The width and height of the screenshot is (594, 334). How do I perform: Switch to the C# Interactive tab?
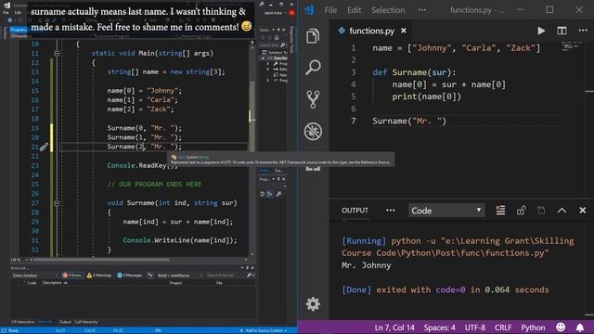click(x=22, y=322)
